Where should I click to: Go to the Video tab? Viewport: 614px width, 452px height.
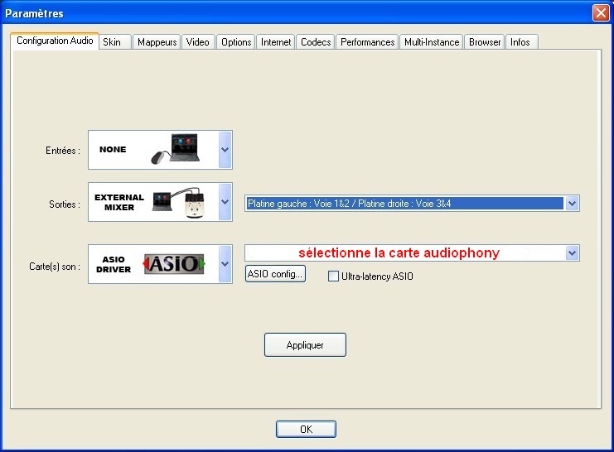pos(197,42)
